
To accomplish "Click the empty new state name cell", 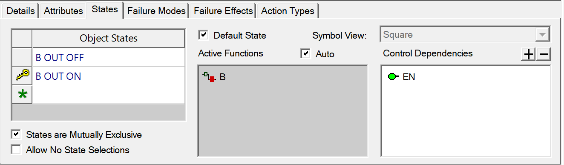I will tap(109, 94).
